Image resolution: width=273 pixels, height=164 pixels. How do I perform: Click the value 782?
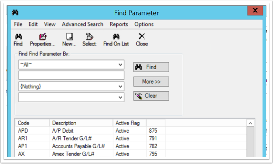point(153,146)
